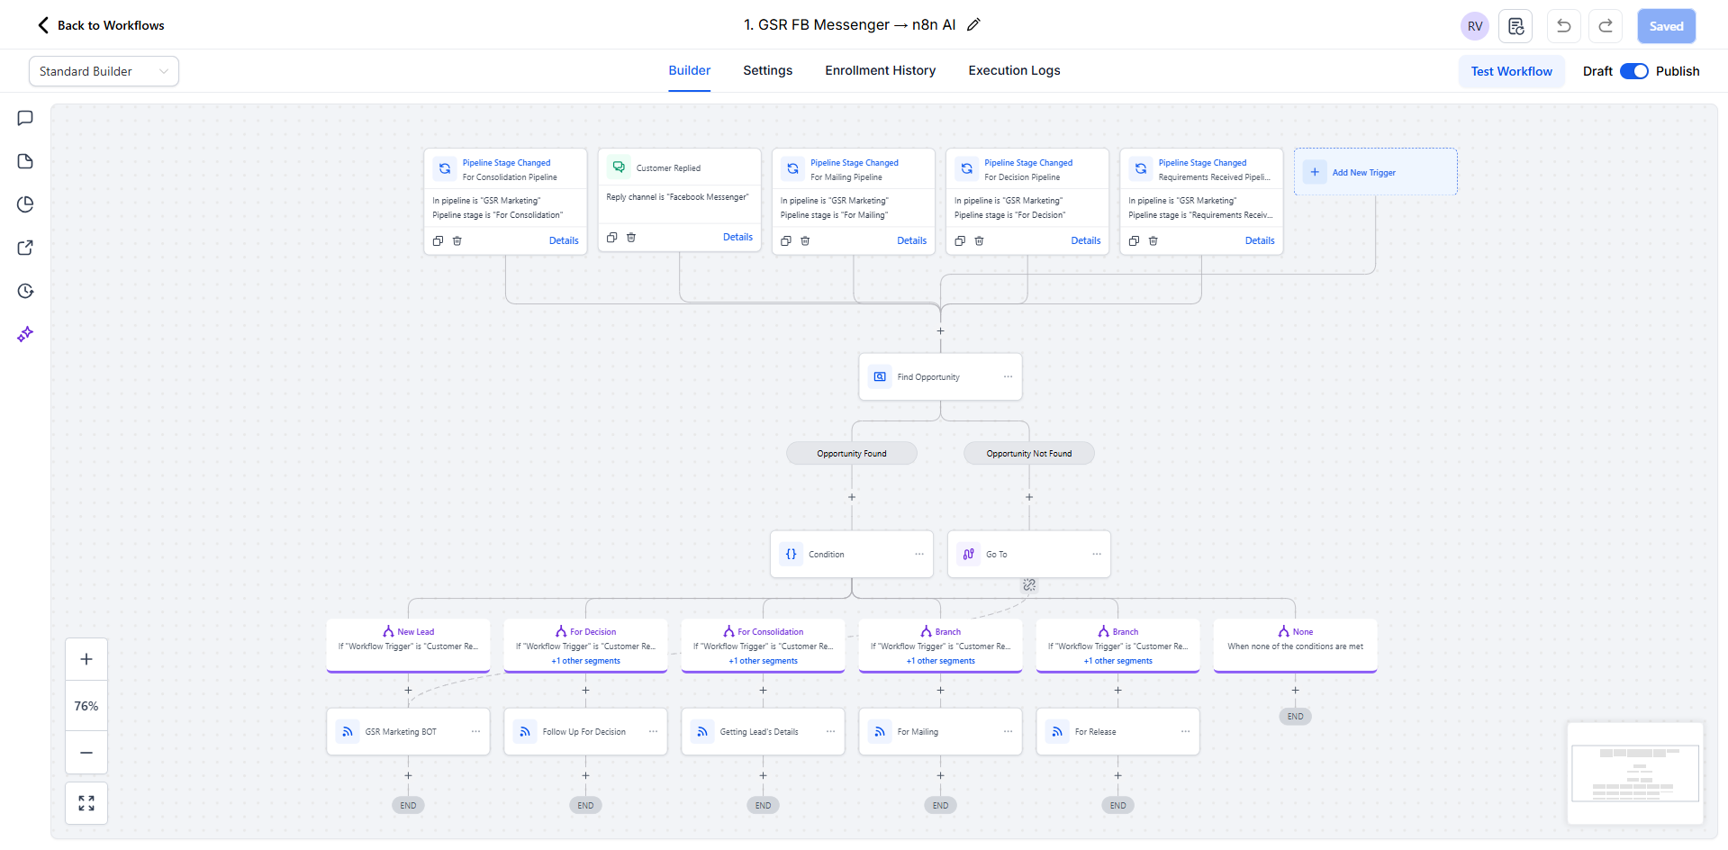Open the Execution Logs tab
This screenshot has height=850, width=1728.
point(1015,70)
